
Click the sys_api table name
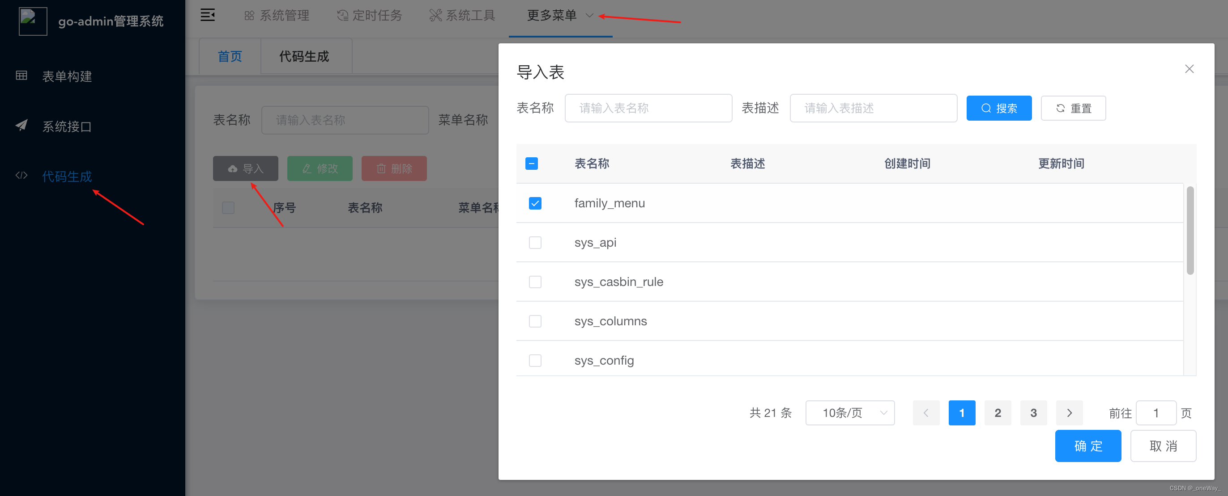[595, 243]
